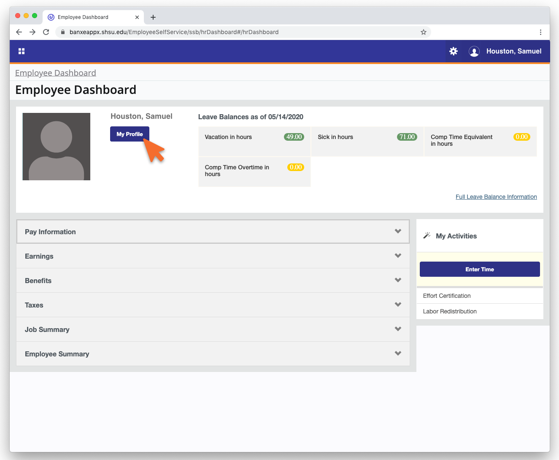Expand the Taxes section chevron

tap(397, 305)
